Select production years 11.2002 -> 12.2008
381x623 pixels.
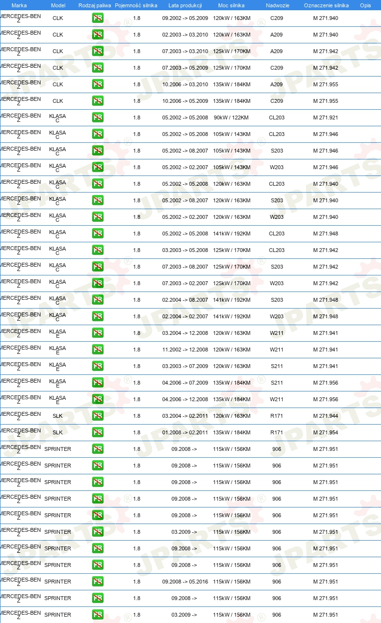coord(185,350)
